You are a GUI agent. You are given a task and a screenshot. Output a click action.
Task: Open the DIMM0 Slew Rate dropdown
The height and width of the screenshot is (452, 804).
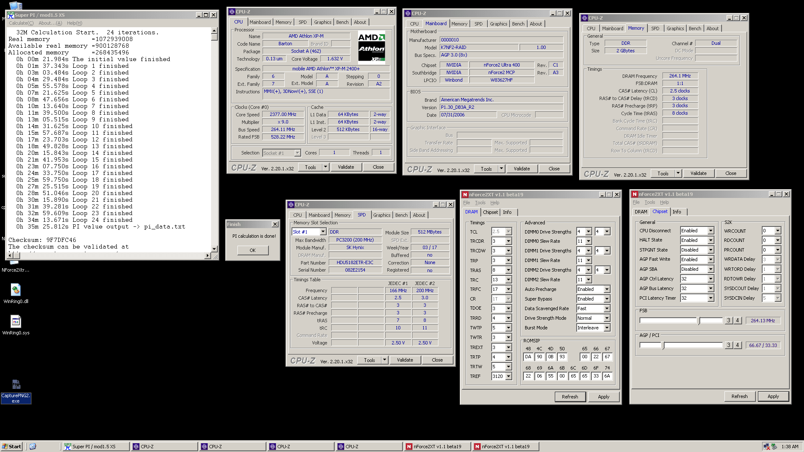click(x=588, y=241)
